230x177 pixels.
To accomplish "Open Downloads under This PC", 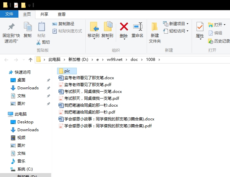I will pyautogui.click(x=25, y=130).
